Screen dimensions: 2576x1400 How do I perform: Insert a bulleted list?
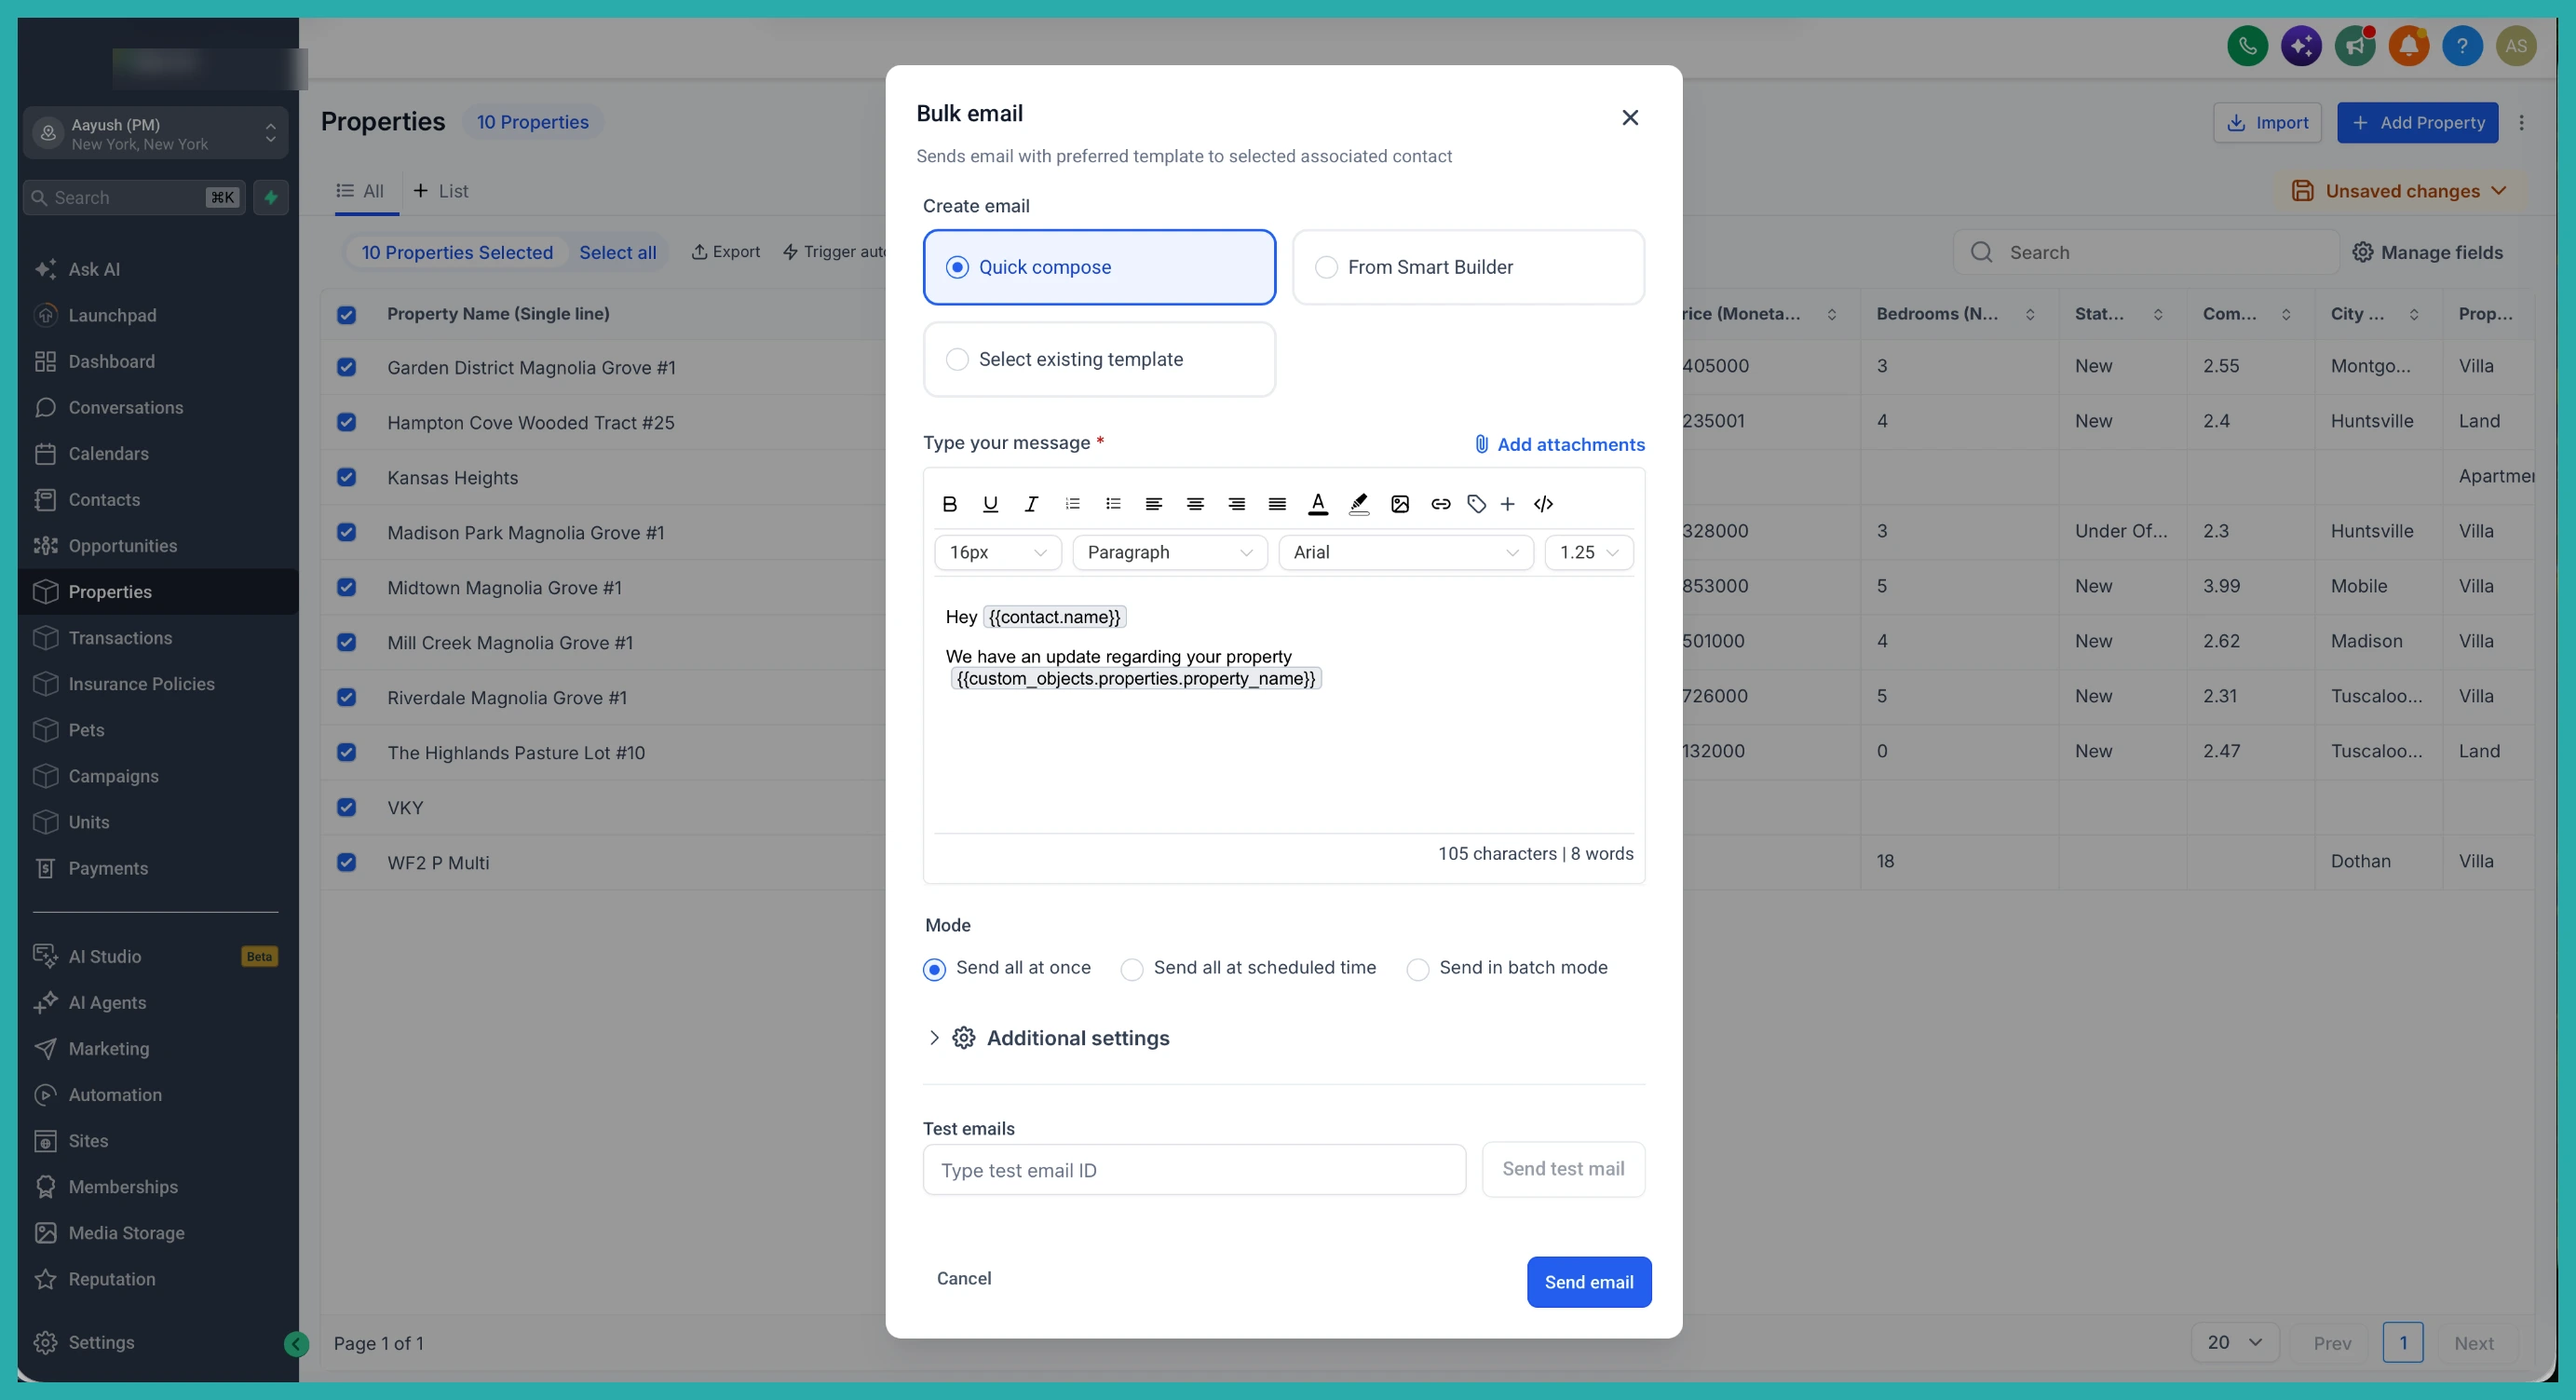[x=1113, y=504]
